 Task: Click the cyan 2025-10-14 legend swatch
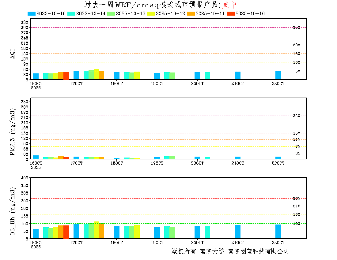(71, 14)
